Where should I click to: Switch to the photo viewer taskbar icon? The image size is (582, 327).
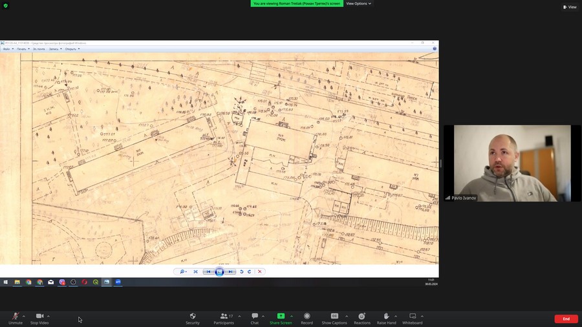click(x=107, y=282)
